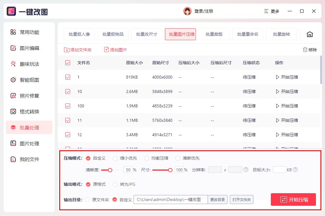
Task: Switch to the 批量图片压缩 tab
Action: 180,34
